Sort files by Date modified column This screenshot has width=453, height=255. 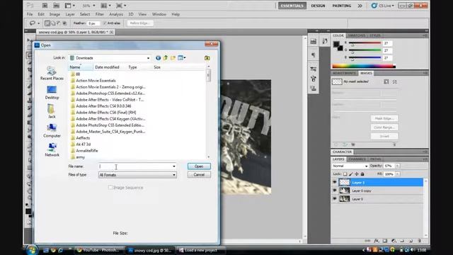tap(107, 67)
